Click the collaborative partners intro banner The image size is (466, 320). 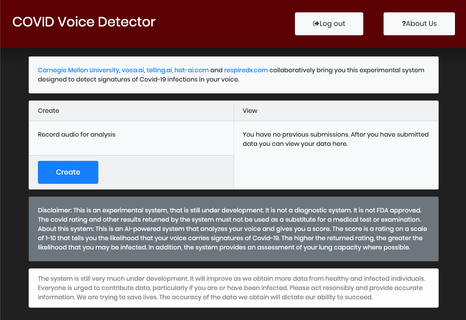click(233, 74)
